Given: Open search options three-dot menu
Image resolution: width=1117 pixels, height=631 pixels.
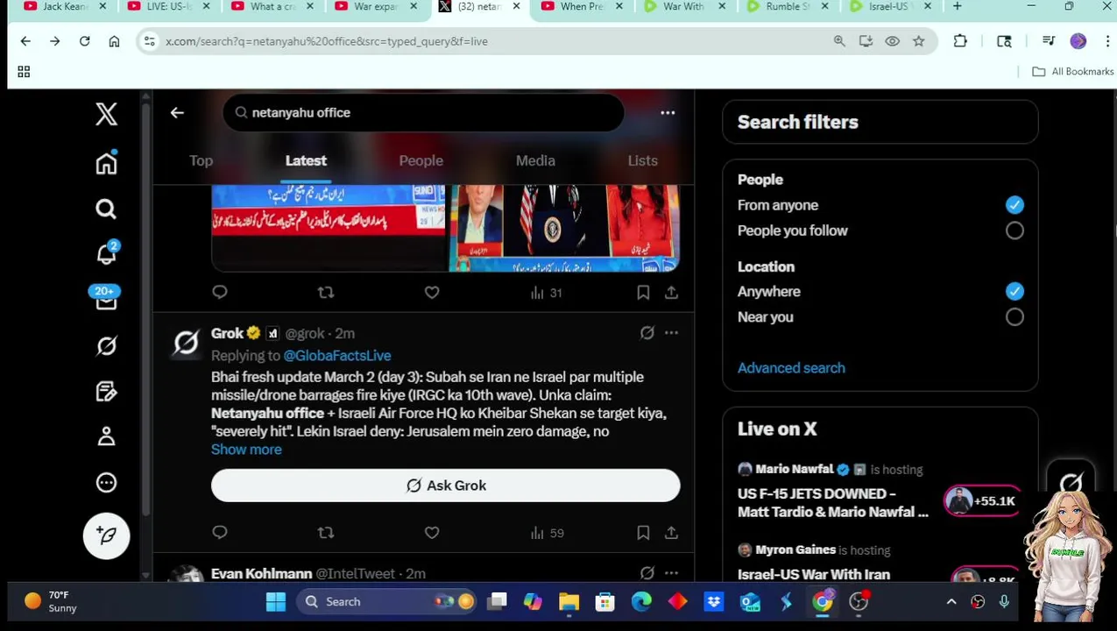Looking at the screenshot, I should tap(668, 112).
